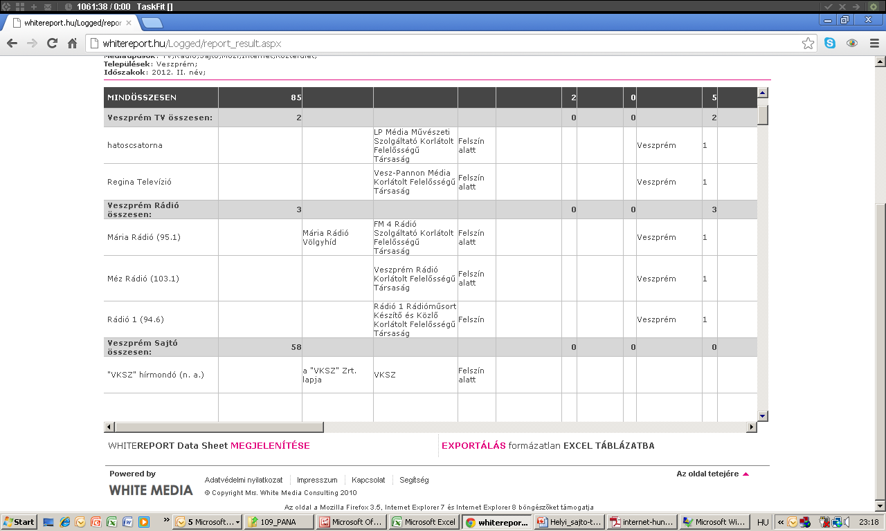Click the page's vertical scrollbar thumb
The height and width of the screenshot is (531, 886).
point(880,351)
